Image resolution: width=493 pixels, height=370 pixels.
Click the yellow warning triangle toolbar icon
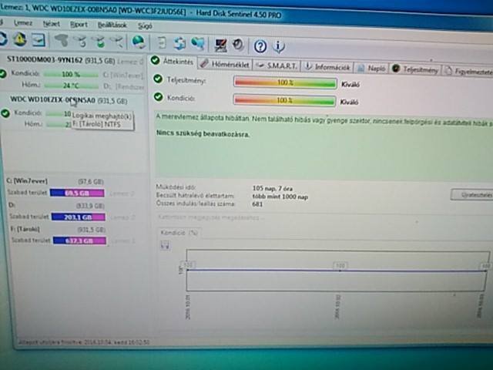click(20, 39)
